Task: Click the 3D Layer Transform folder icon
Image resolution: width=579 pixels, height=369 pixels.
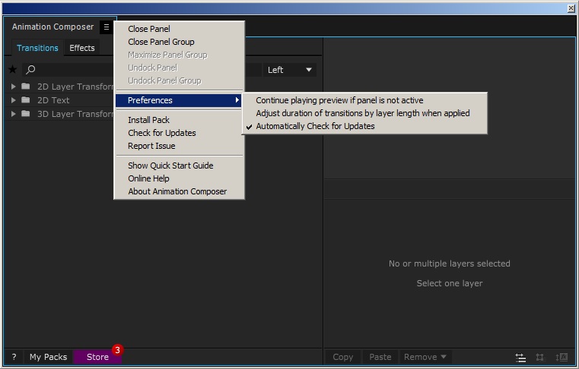Action: coord(25,114)
